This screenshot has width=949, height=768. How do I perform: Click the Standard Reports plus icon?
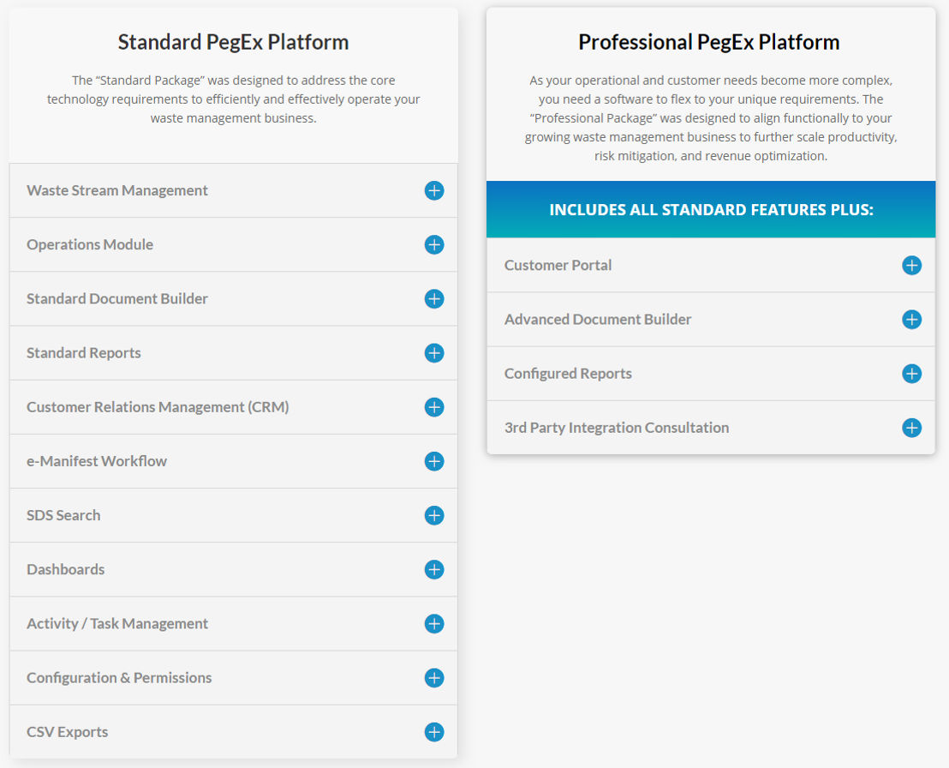click(x=434, y=353)
